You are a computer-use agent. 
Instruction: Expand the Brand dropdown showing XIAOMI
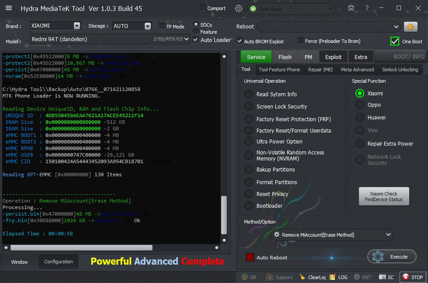[x=77, y=26]
